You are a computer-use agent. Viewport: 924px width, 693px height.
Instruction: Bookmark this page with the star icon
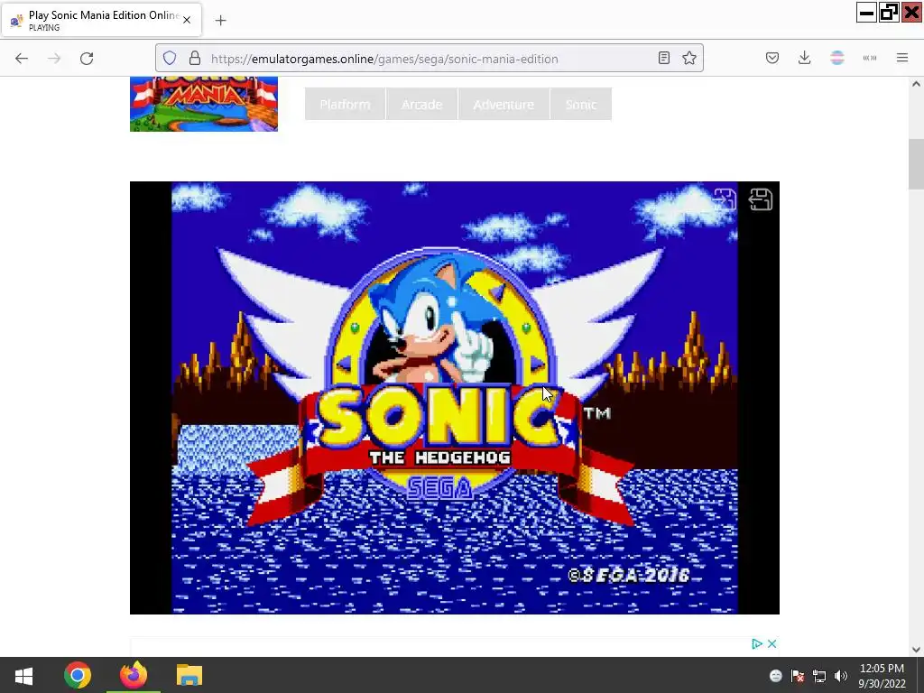pyautogui.click(x=689, y=58)
